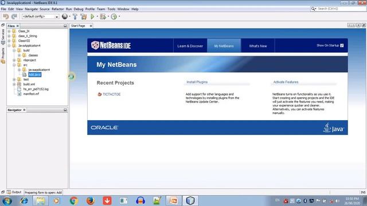Screen dimensions: 367x206
Task: Open the Output tab at bottom
Action: click(14, 192)
